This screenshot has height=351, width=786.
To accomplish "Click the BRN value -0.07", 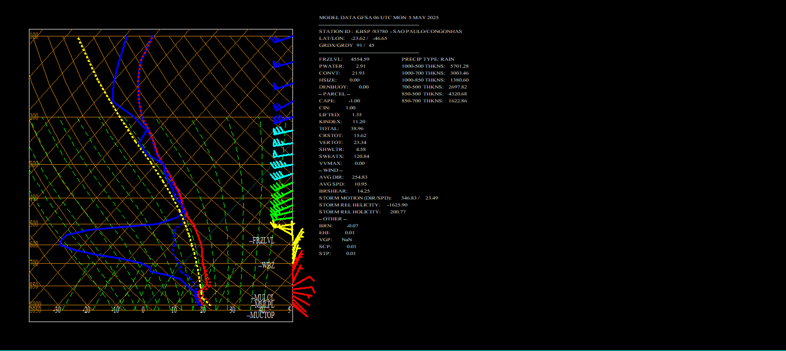I will click(353, 226).
